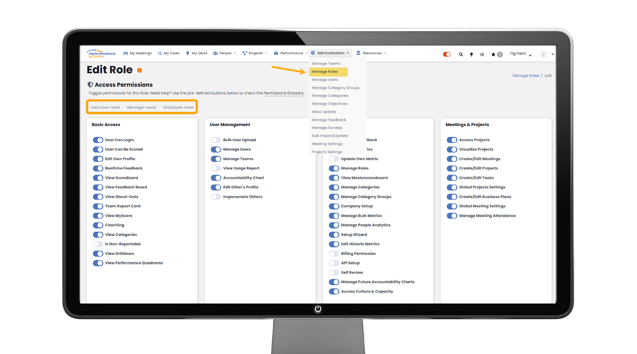Image resolution: width=637 pixels, height=354 pixels.
Task: Enable the Bulk User Upload toggle
Action: [216, 140]
